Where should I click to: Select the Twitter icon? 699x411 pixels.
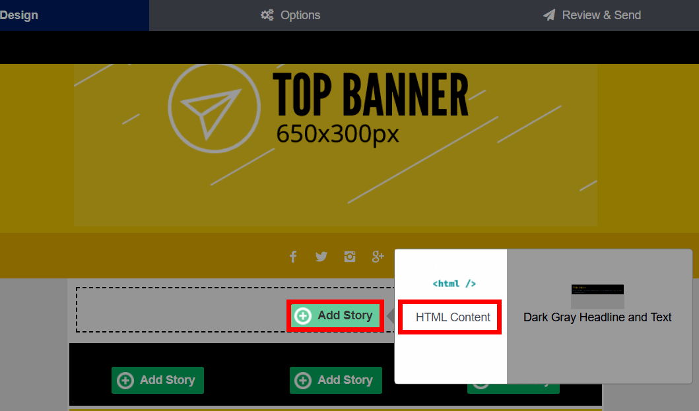321,256
